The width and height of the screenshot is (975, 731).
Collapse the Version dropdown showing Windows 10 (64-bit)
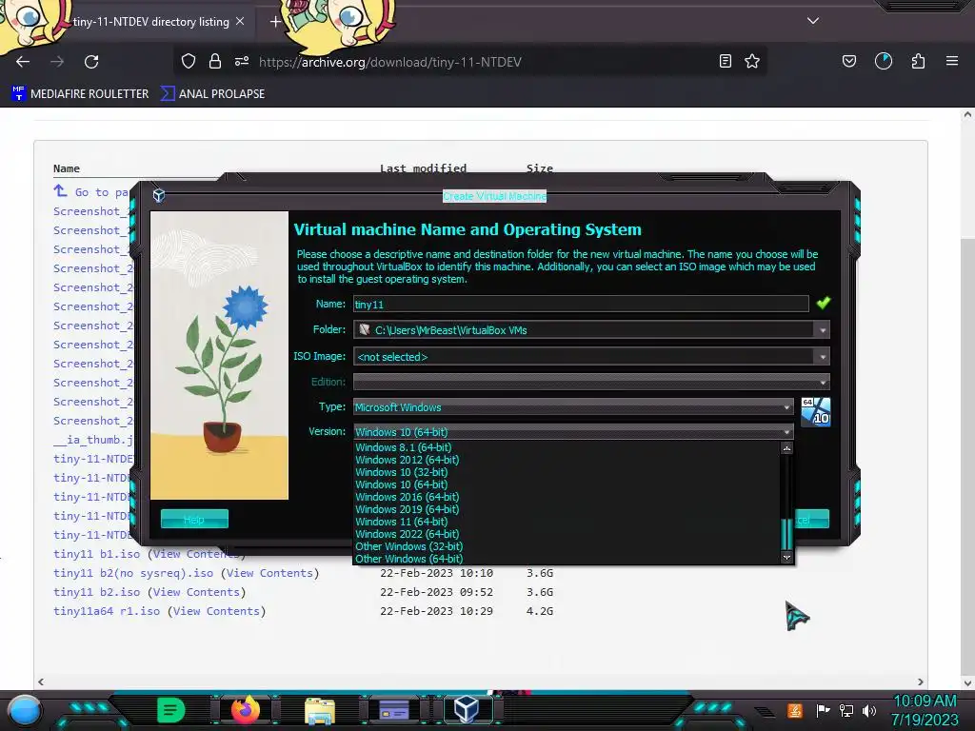pos(573,432)
